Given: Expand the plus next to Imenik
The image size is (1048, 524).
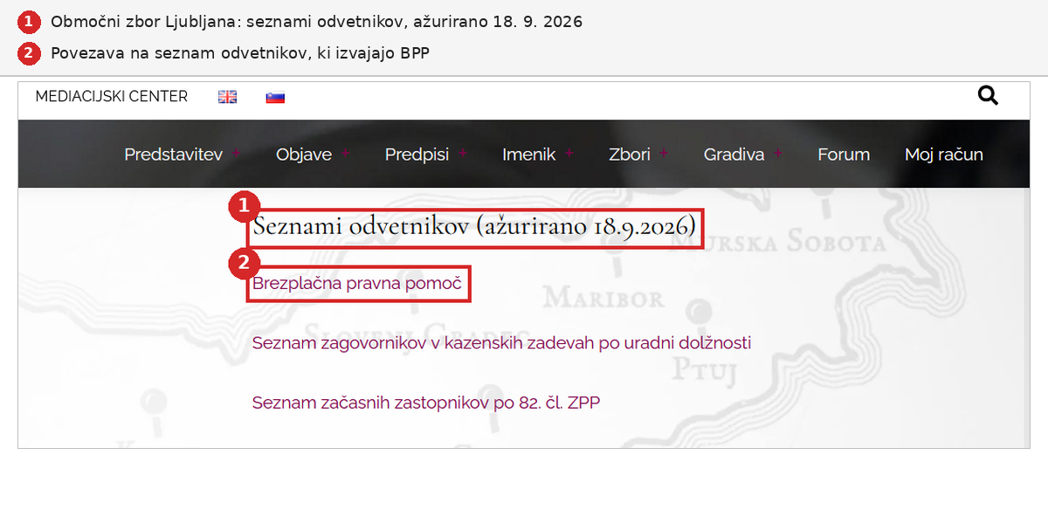Looking at the screenshot, I should [569, 154].
